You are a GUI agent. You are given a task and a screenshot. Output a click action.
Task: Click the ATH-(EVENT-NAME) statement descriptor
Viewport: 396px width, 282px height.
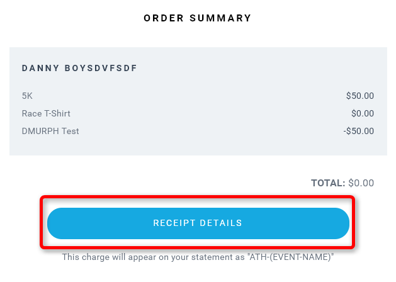pyautogui.click(x=290, y=257)
